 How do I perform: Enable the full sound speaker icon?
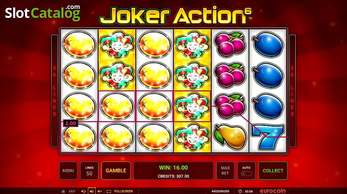[92, 191]
